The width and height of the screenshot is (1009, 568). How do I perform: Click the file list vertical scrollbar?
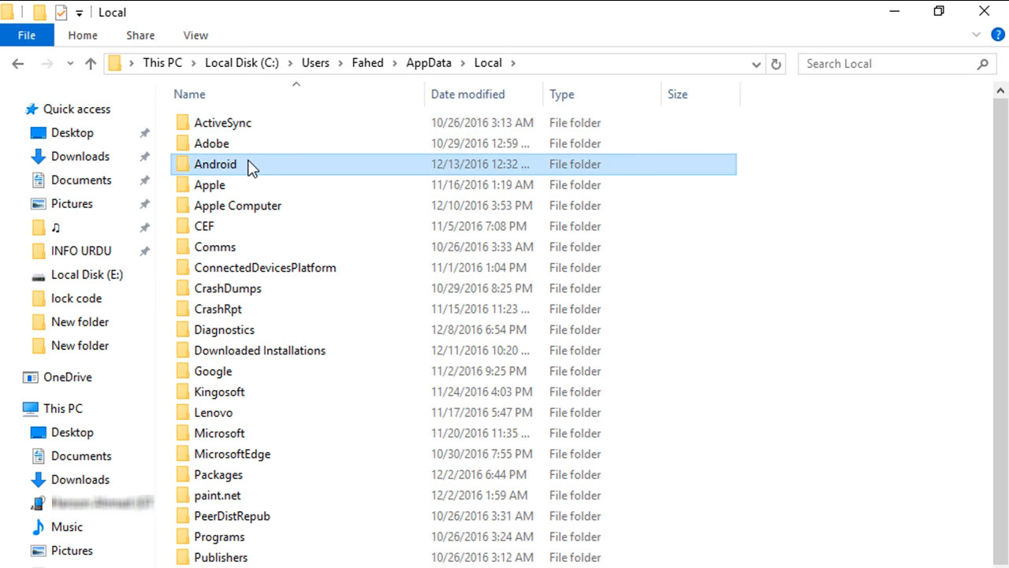tap(1002, 331)
